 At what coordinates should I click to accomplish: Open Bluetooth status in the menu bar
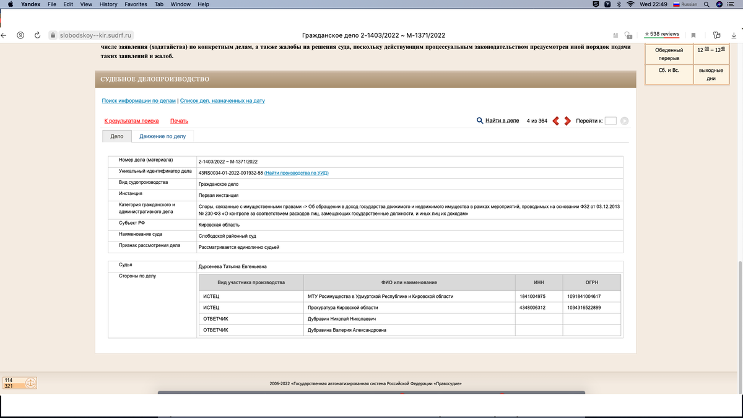click(x=619, y=4)
